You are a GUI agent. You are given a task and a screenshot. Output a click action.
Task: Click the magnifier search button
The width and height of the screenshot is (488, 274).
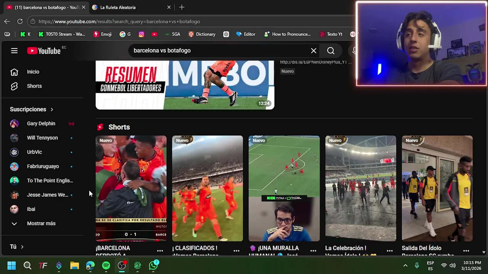pos(331,51)
